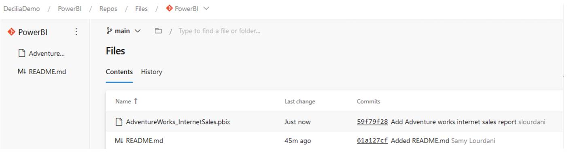Viewport: 567px width, 159px height.
Task: Click the main branch icon
Action: [109, 31]
